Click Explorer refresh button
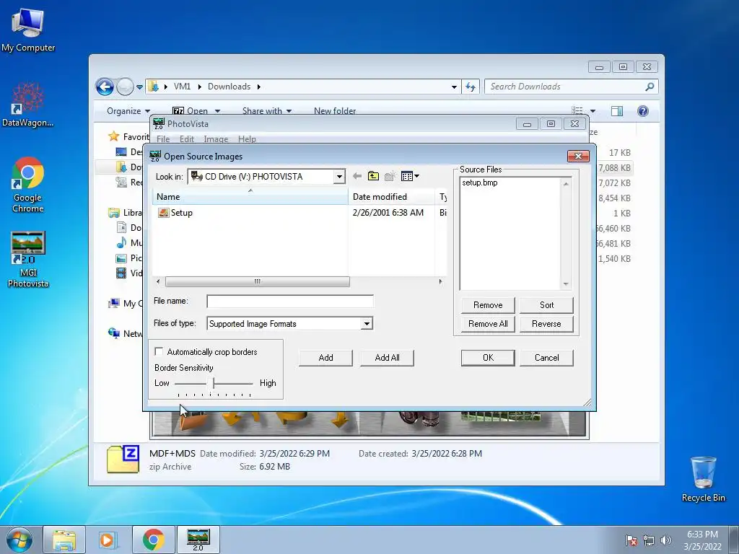 [x=471, y=87]
